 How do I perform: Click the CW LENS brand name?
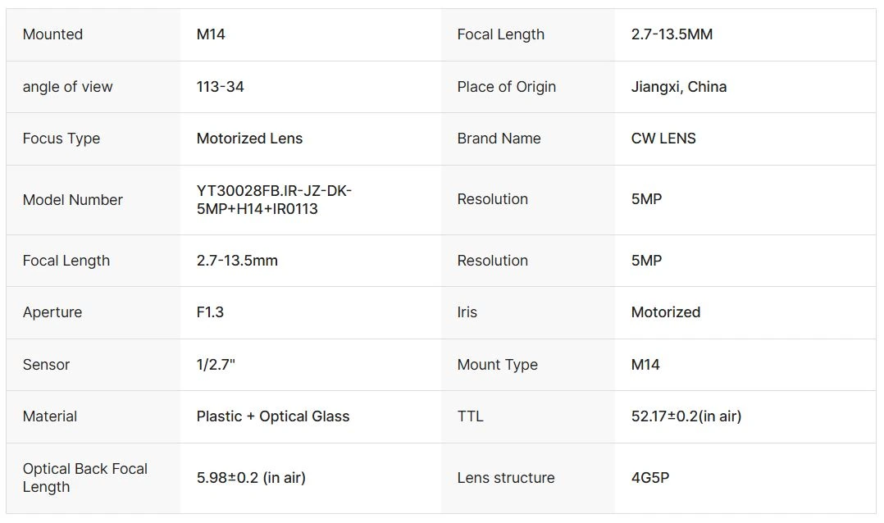[663, 139]
